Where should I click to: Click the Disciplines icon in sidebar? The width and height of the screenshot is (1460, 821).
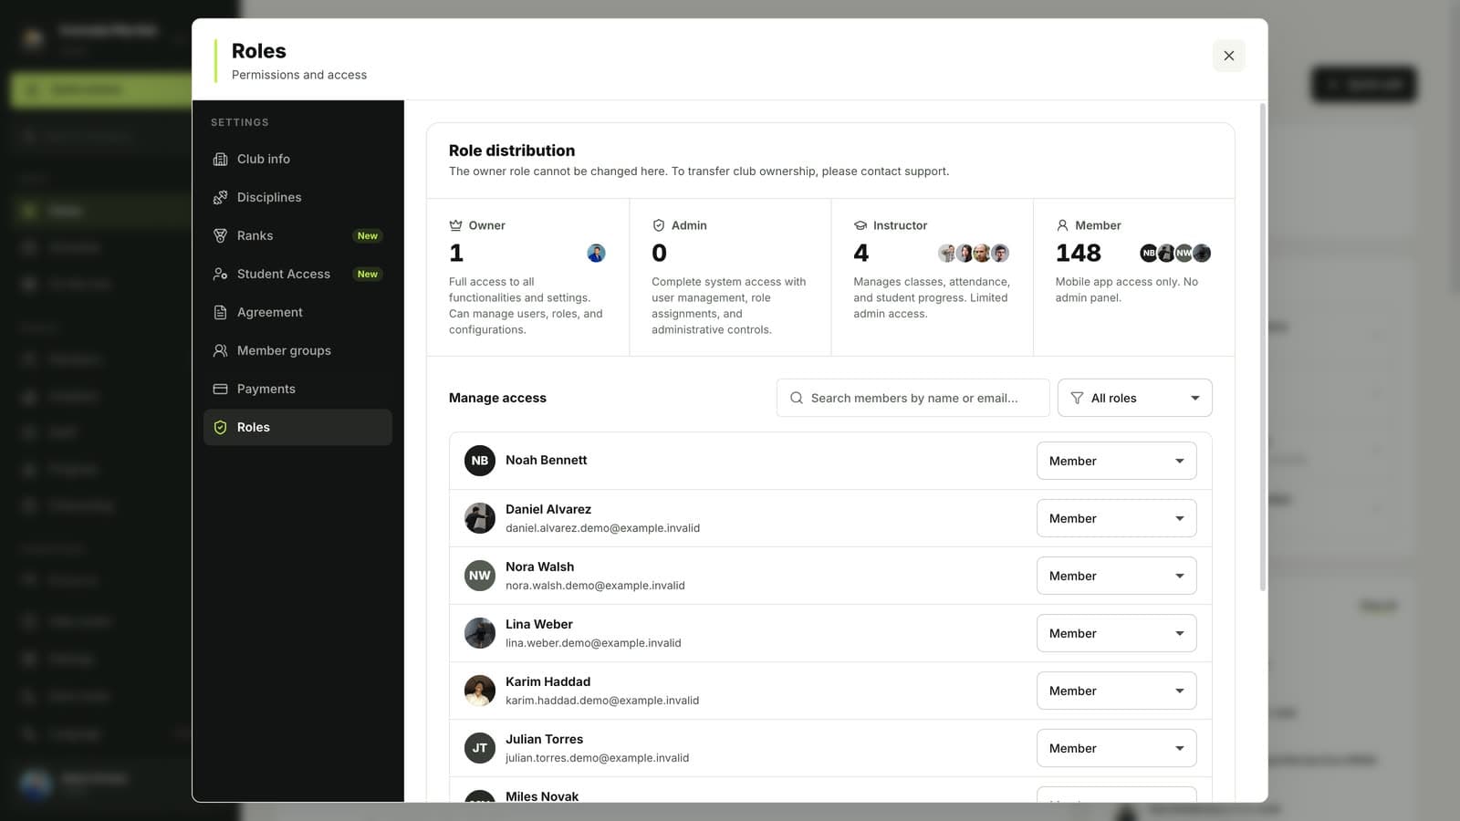click(220, 197)
